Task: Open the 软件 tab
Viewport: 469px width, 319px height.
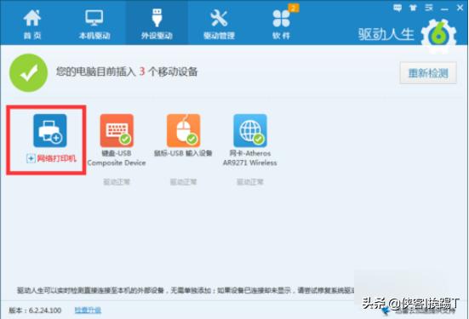Action: point(281,25)
